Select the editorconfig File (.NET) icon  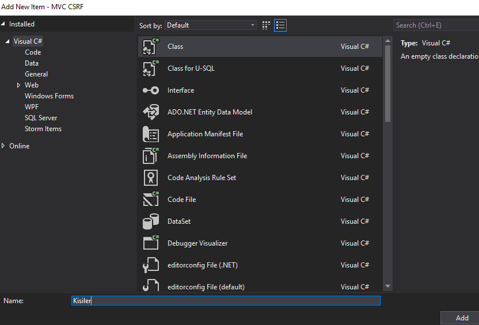tap(151, 265)
